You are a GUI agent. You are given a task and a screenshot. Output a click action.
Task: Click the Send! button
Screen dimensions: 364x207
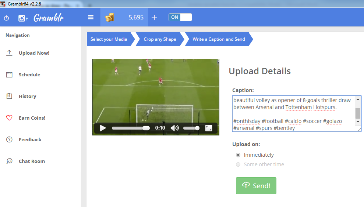256,186
